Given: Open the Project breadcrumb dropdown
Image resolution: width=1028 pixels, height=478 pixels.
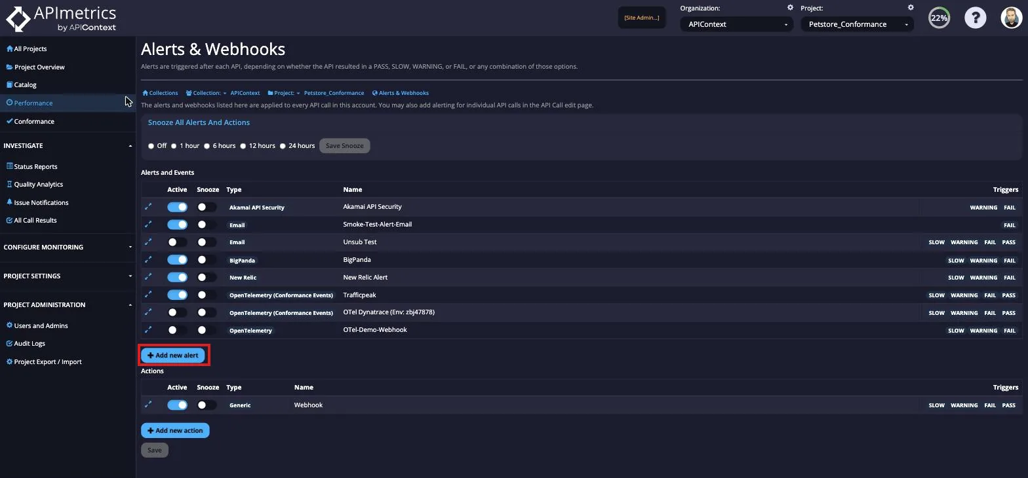Looking at the screenshot, I should pyautogui.click(x=284, y=93).
